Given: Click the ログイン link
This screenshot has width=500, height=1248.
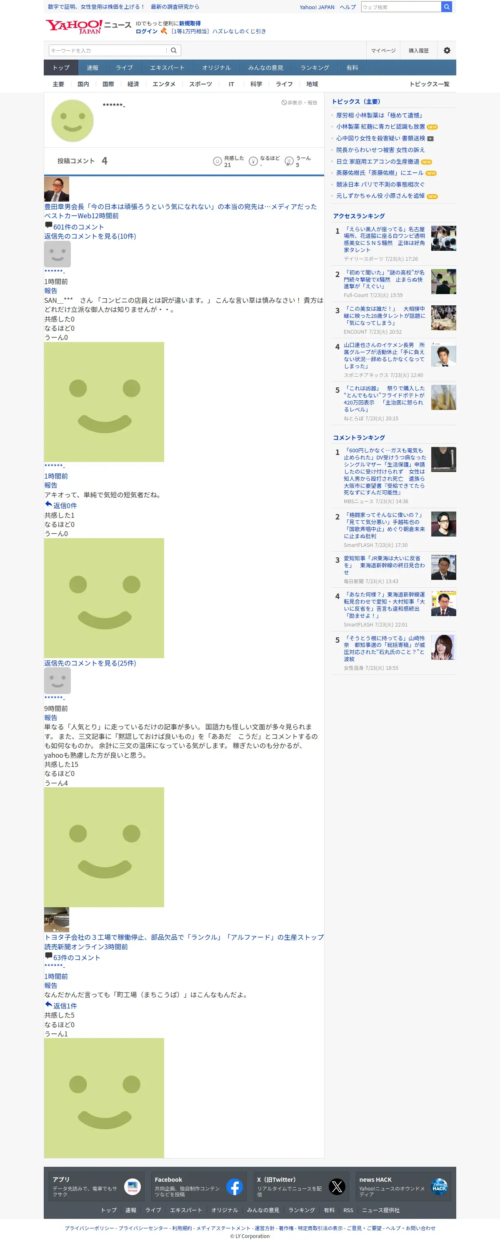Looking at the screenshot, I should click(146, 32).
